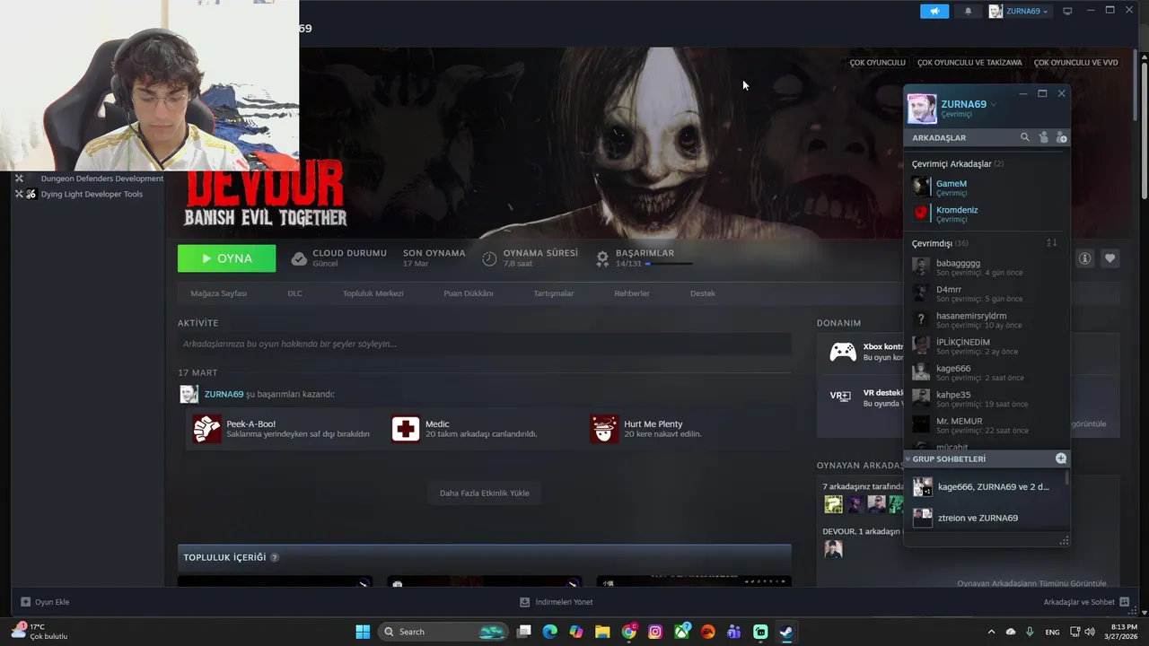
Task: Open the Mağaza Sayfası tab
Action: click(x=218, y=293)
